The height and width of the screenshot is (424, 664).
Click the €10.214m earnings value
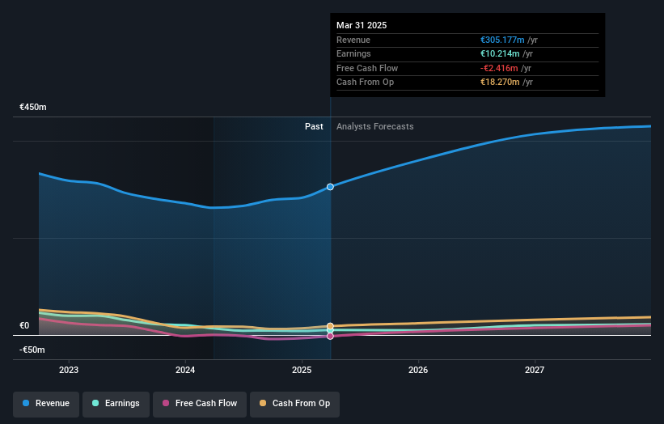(x=500, y=53)
